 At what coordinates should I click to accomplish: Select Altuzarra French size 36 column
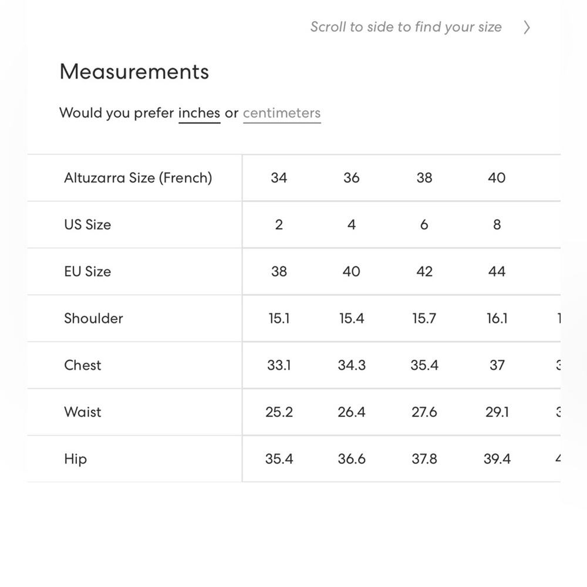351,178
